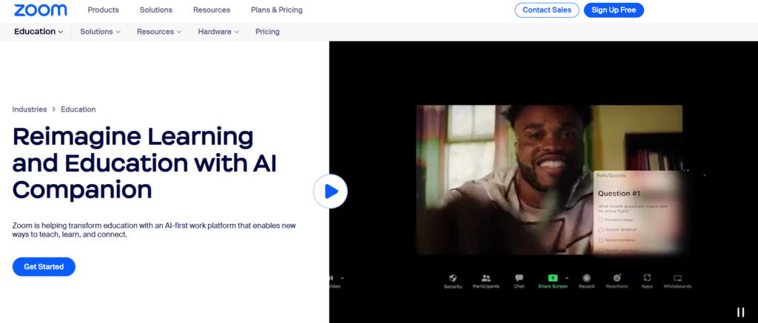Image resolution: width=758 pixels, height=323 pixels.
Task: Click the green Share Screen icon
Action: click(552, 278)
